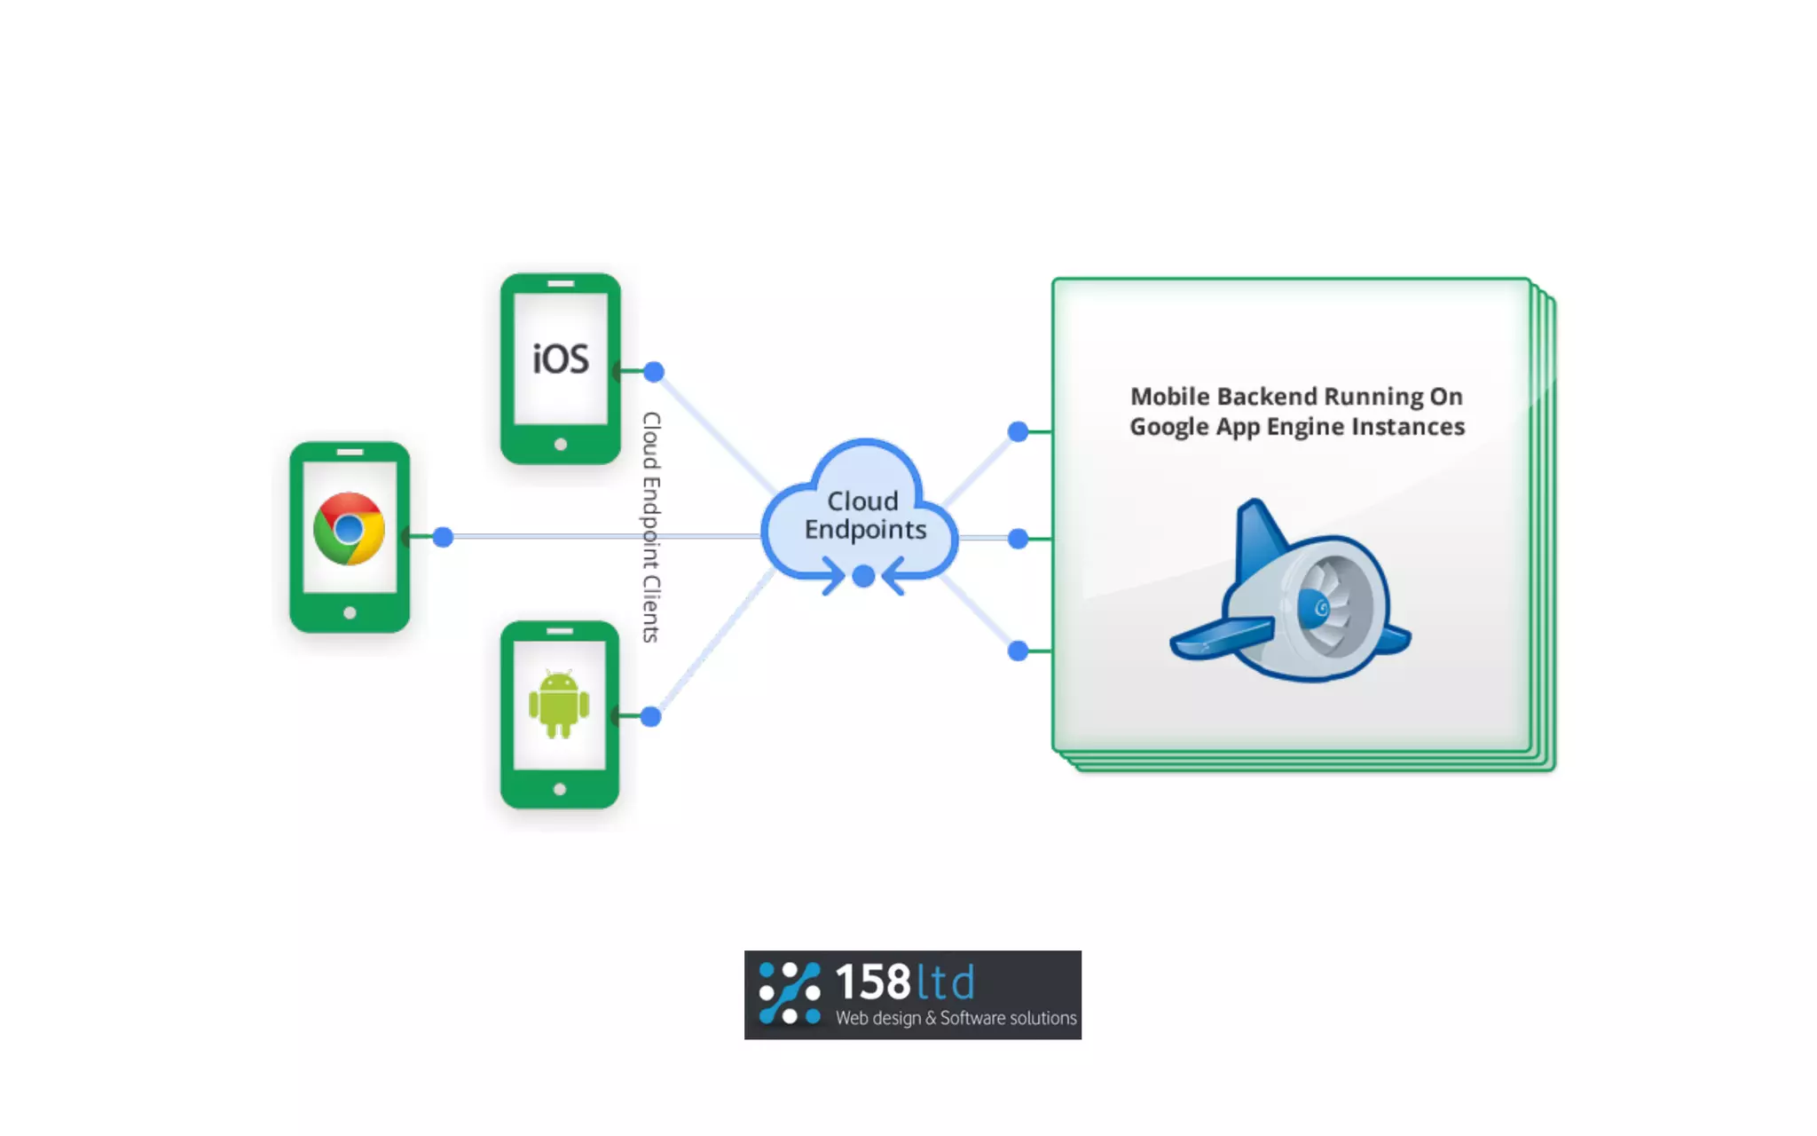Click the middle blue connector dot on the backend box
Image resolution: width=1817 pixels, height=1136 pixels.
click(1018, 539)
